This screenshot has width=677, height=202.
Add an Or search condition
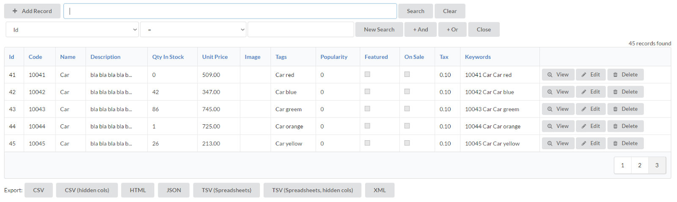452,30
